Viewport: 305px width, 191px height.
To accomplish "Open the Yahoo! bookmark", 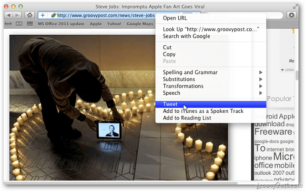I will point(114,24).
